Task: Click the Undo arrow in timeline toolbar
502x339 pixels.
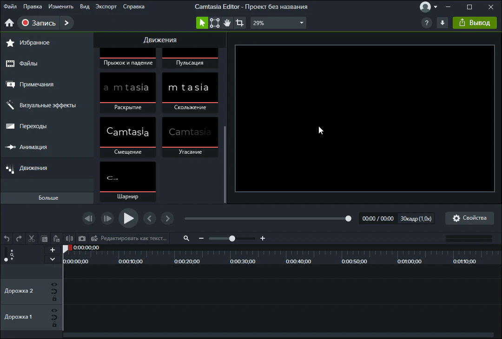Action: coord(7,239)
